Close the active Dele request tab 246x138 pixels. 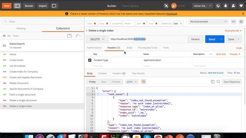coord(181,23)
